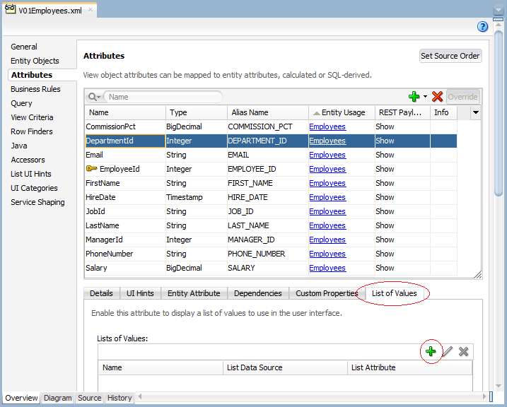Sort by Entity Usage column
Image resolution: width=507 pixels, height=407 pixels.
pyautogui.click(x=342, y=112)
